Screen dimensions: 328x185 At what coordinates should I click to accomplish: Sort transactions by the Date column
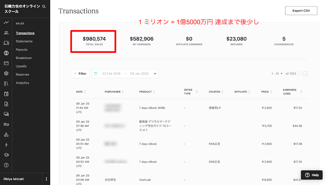pos(85,92)
